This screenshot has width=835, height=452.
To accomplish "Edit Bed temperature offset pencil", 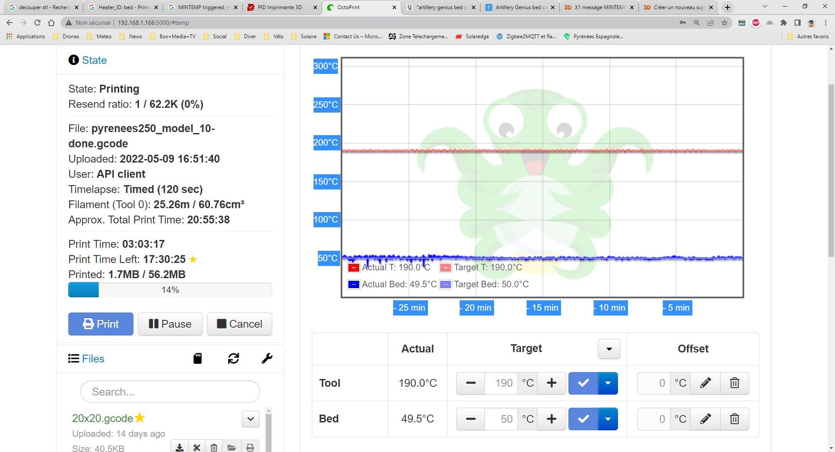I will (x=705, y=419).
